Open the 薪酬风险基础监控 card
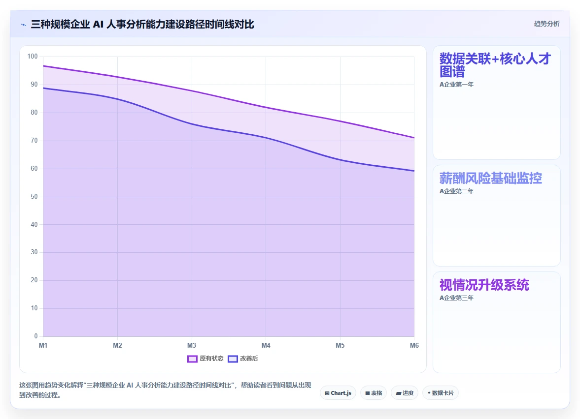The width and height of the screenshot is (580, 419). click(496, 215)
